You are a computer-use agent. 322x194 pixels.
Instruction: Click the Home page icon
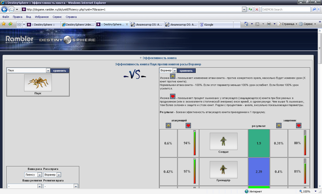pyautogui.click(x=246, y=24)
